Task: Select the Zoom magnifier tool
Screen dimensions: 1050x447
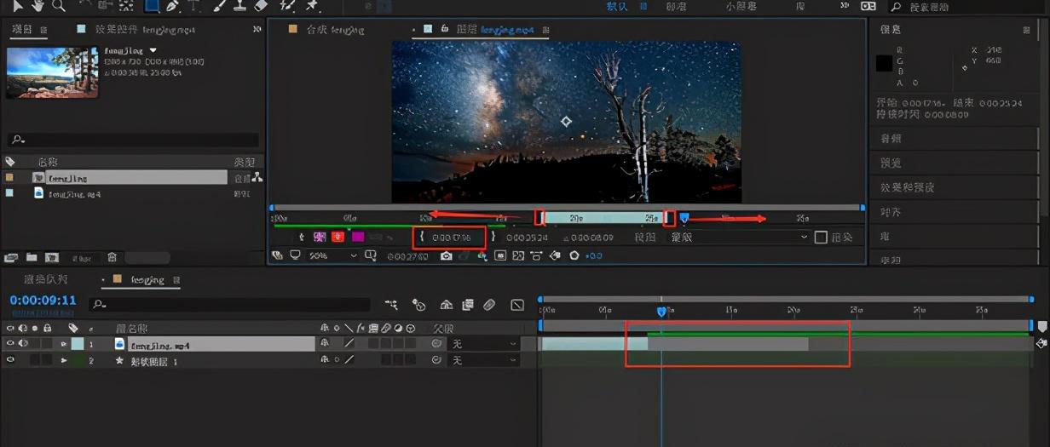Action: pos(59,6)
